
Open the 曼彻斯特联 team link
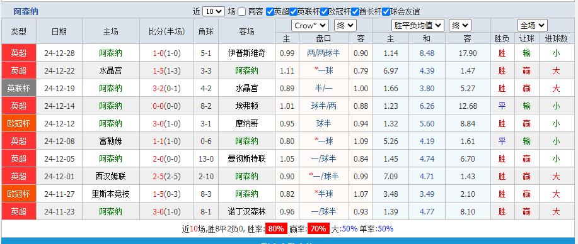(x=246, y=159)
